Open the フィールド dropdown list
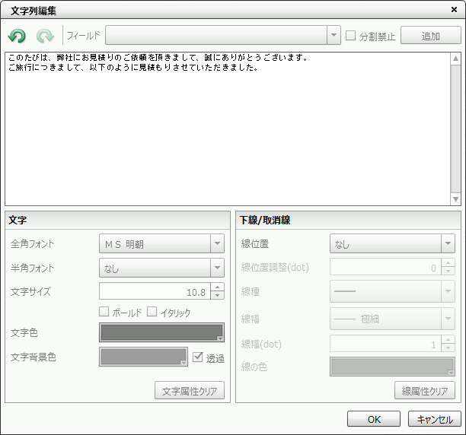Screen dimensions: 466x435 tap(334, 35)
